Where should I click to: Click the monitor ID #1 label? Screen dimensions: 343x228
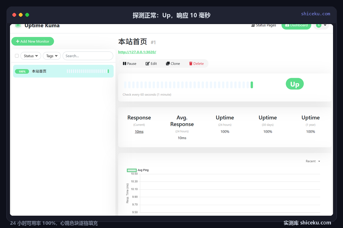[x=153, y=43]
